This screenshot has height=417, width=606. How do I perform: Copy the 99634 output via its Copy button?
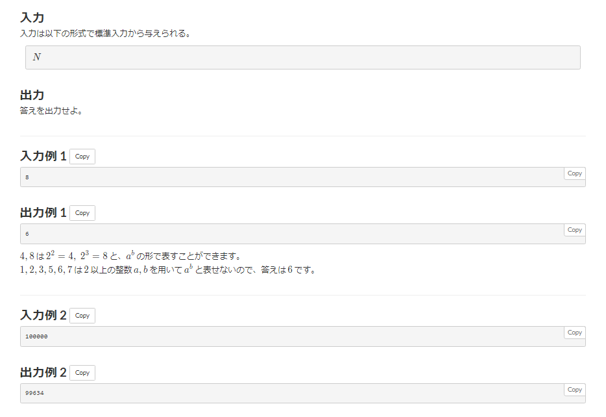click(x=574, y=390)
